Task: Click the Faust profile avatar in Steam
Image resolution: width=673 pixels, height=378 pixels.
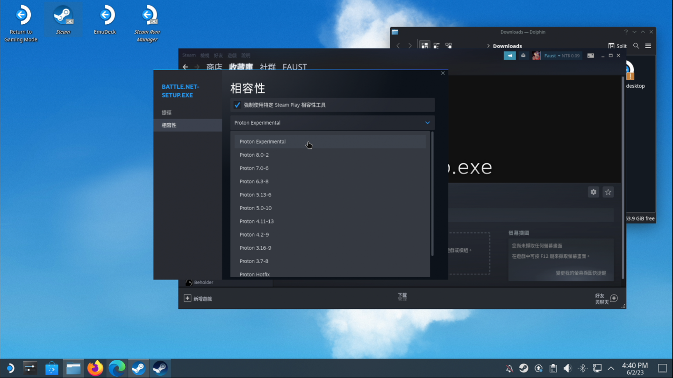Action: point(537,56)
